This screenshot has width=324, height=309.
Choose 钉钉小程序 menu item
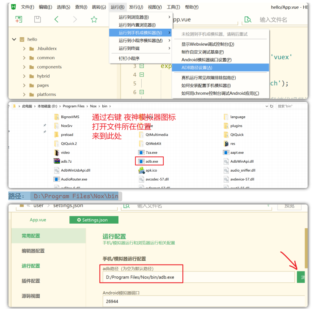point(140,58)
